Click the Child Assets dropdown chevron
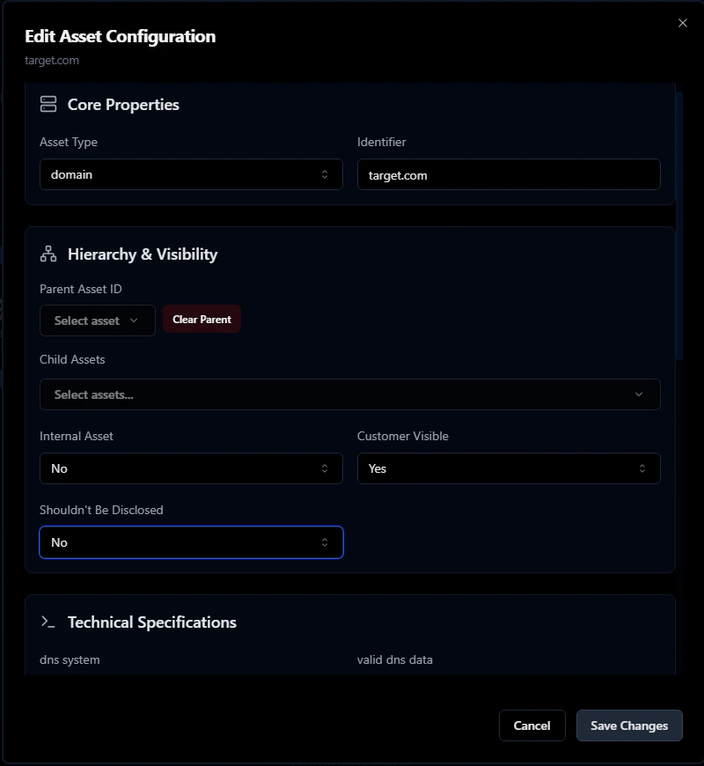The image size is (704, 766). pos(639,394)
